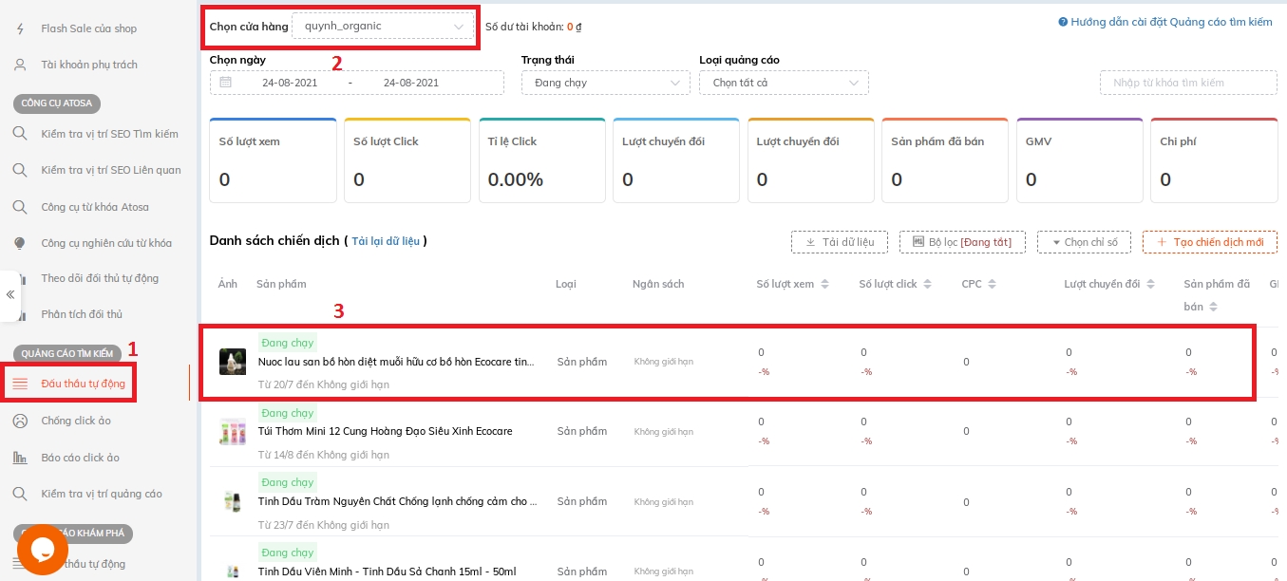
Task: Go to Phân tích đối thủ
Action: [82, 314]
